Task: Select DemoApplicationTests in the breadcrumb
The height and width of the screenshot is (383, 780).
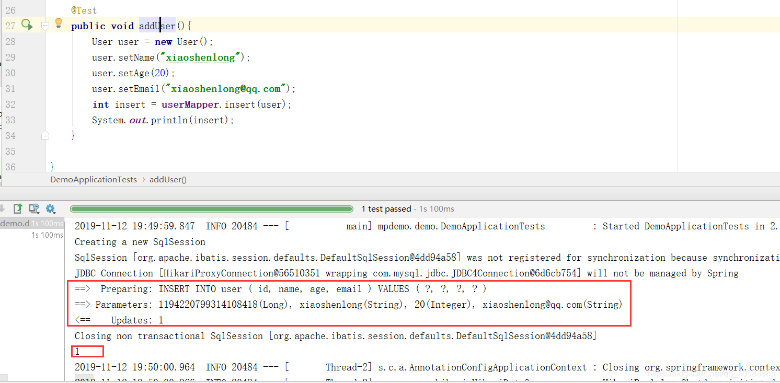Action: coord(94,179)
